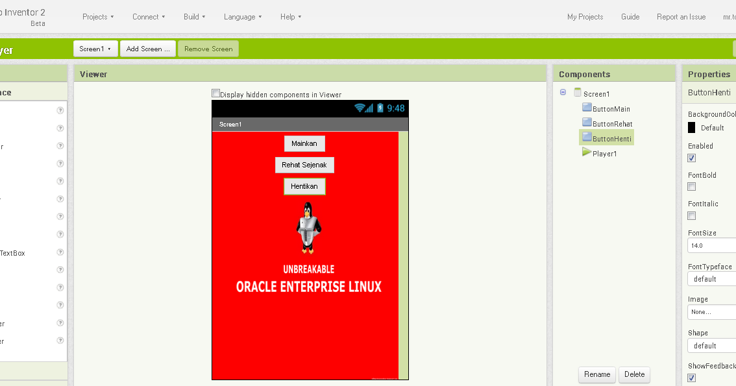Open the Language menu

click(x=243, y=17)
